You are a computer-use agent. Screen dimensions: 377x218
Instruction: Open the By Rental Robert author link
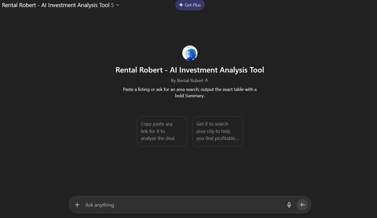pyautogui.click(x=187, y=81)
